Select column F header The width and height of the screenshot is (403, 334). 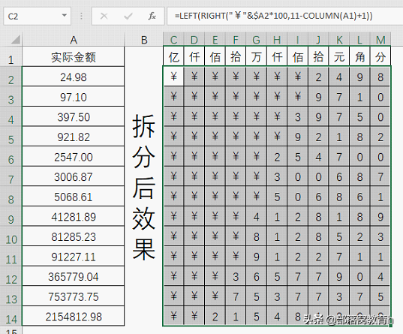(x=236, y=40)
